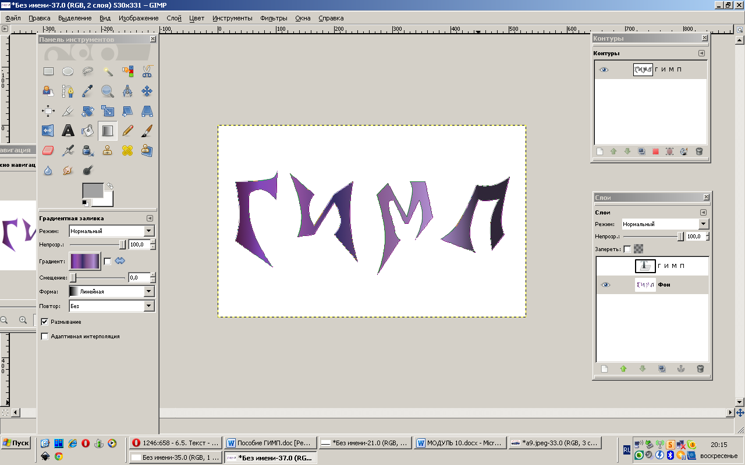Switch to Пособие ГИМП.doc taskbar window

point(271,443)
